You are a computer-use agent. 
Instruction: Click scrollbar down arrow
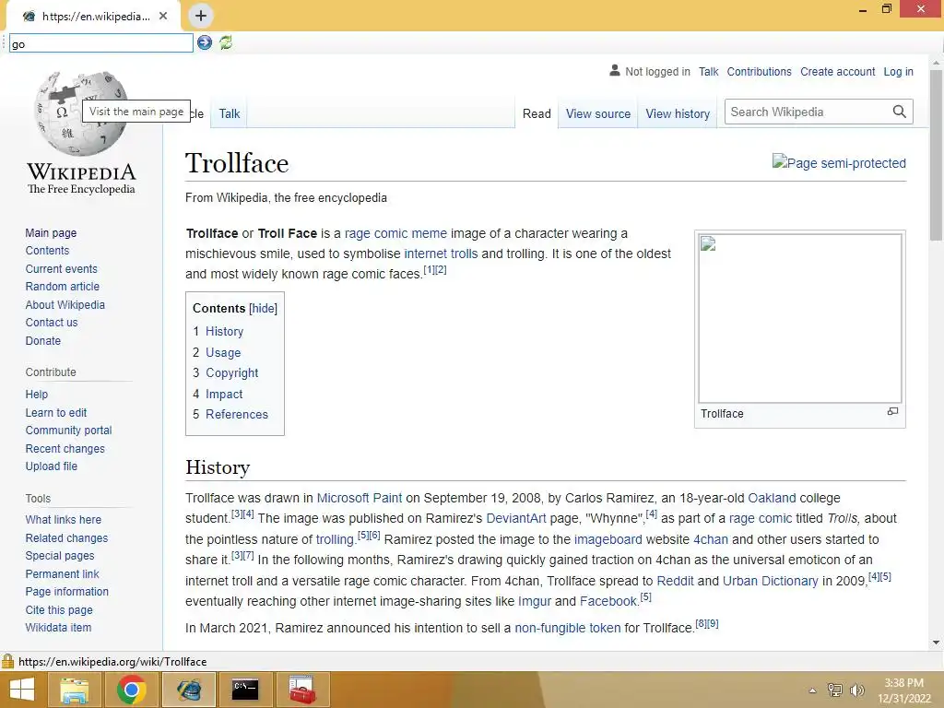click(x=937, y=643)
